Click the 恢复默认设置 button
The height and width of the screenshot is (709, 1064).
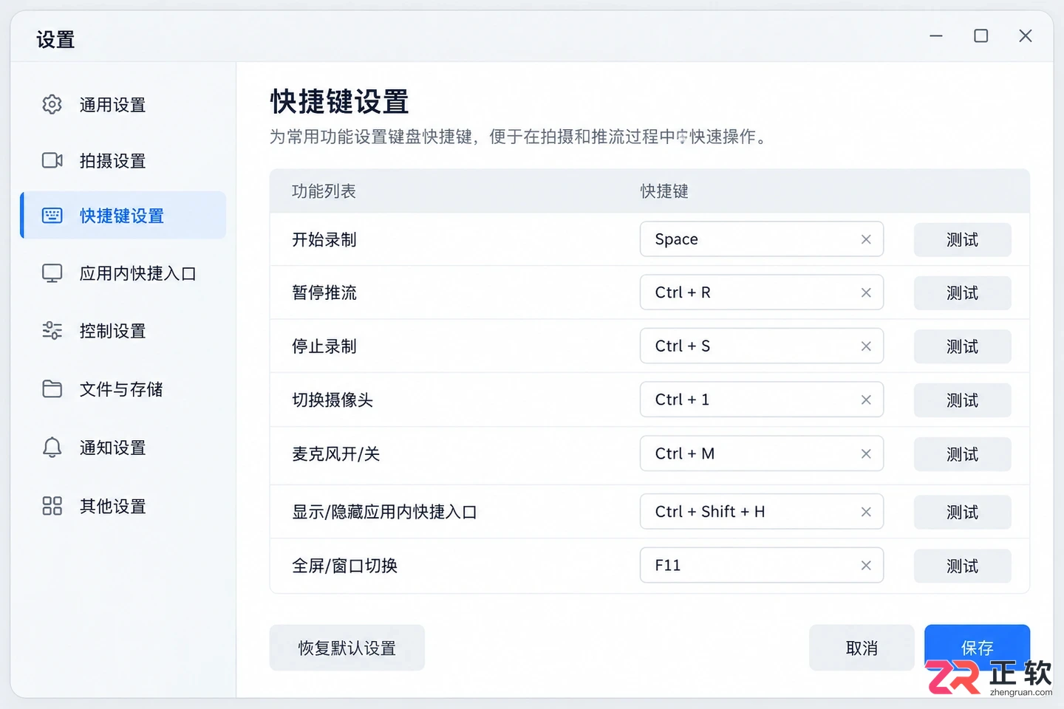pyautogui.click(x=347, y=648)
